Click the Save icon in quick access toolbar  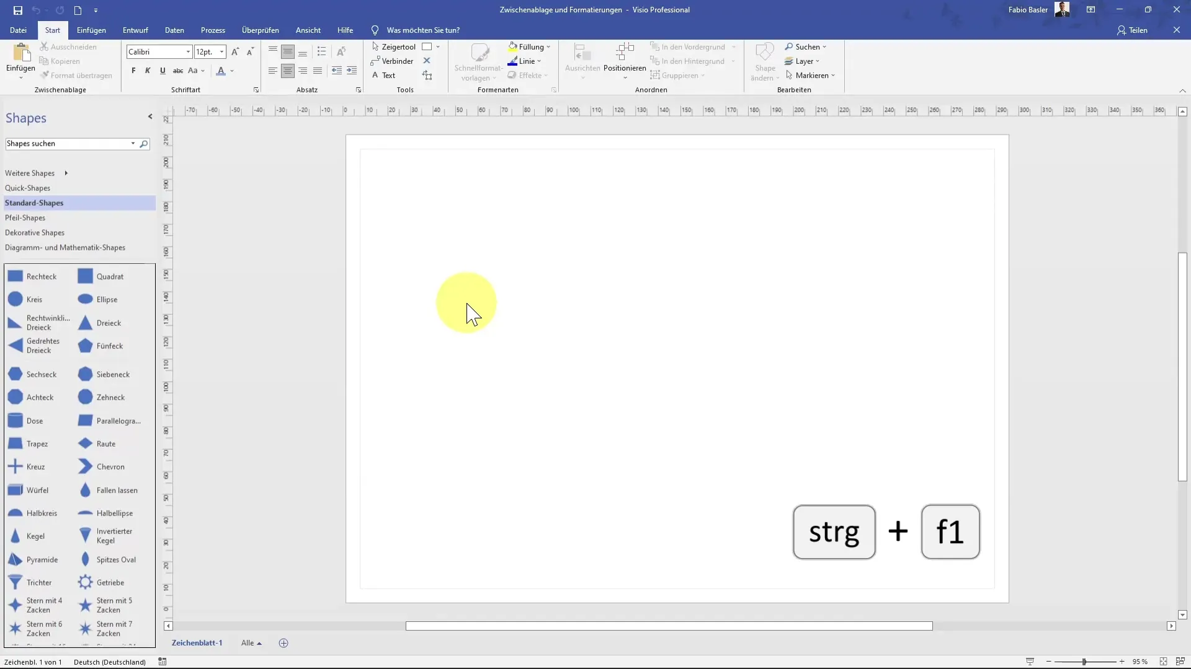click(x=17, y=10)
